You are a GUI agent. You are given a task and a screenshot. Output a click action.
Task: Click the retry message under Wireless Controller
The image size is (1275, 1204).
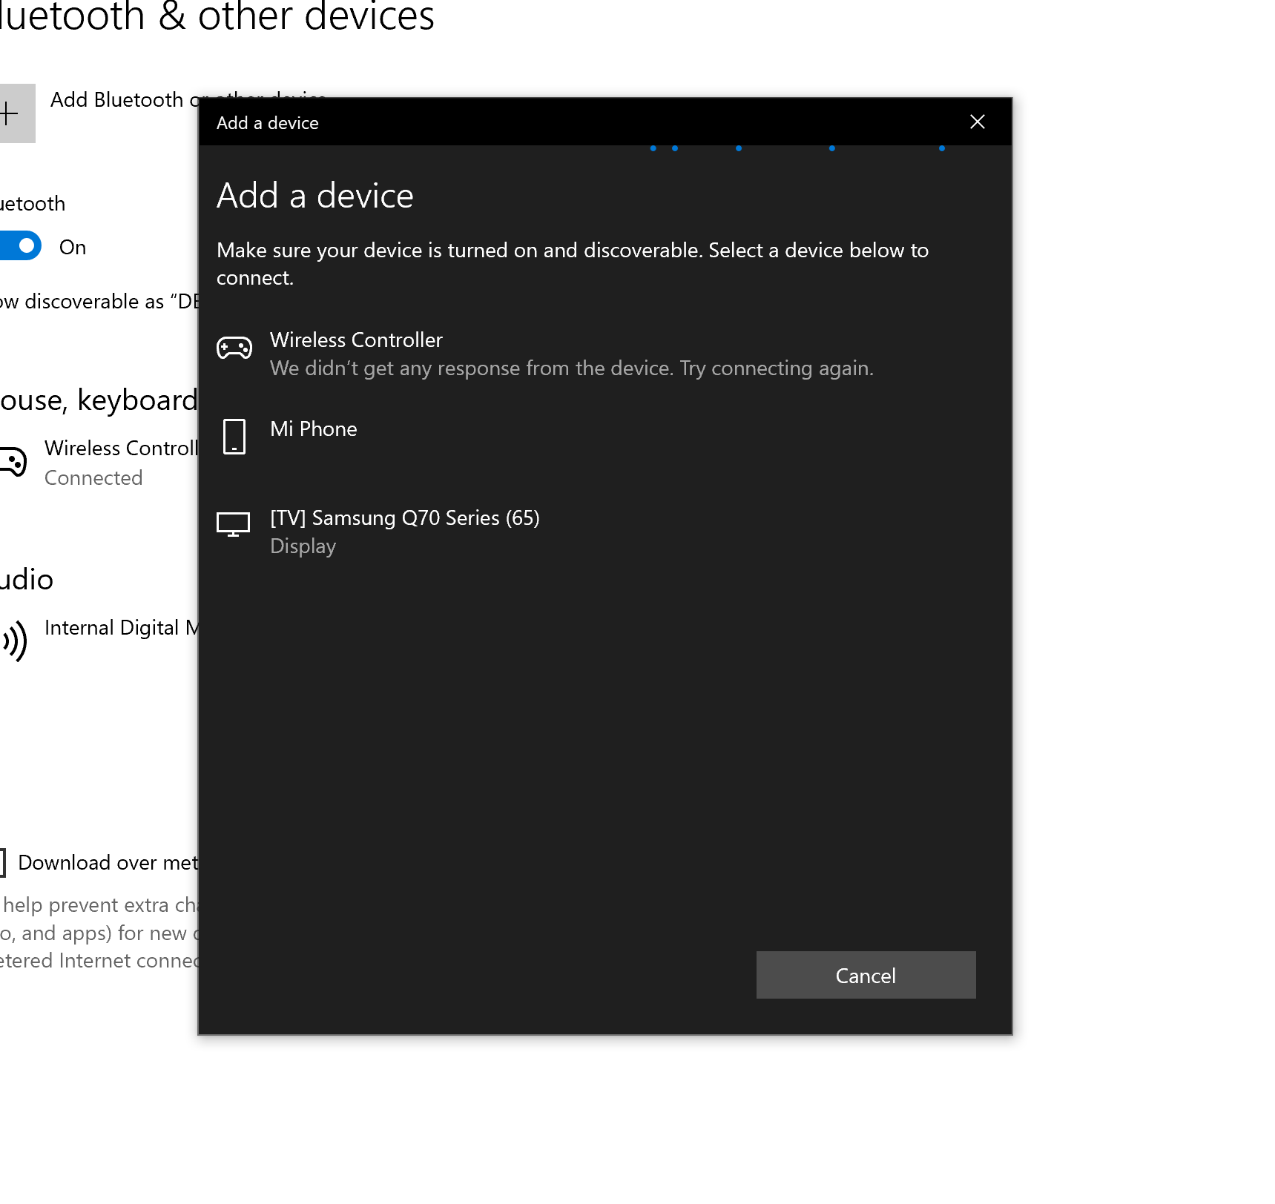[x=572, y=368]
